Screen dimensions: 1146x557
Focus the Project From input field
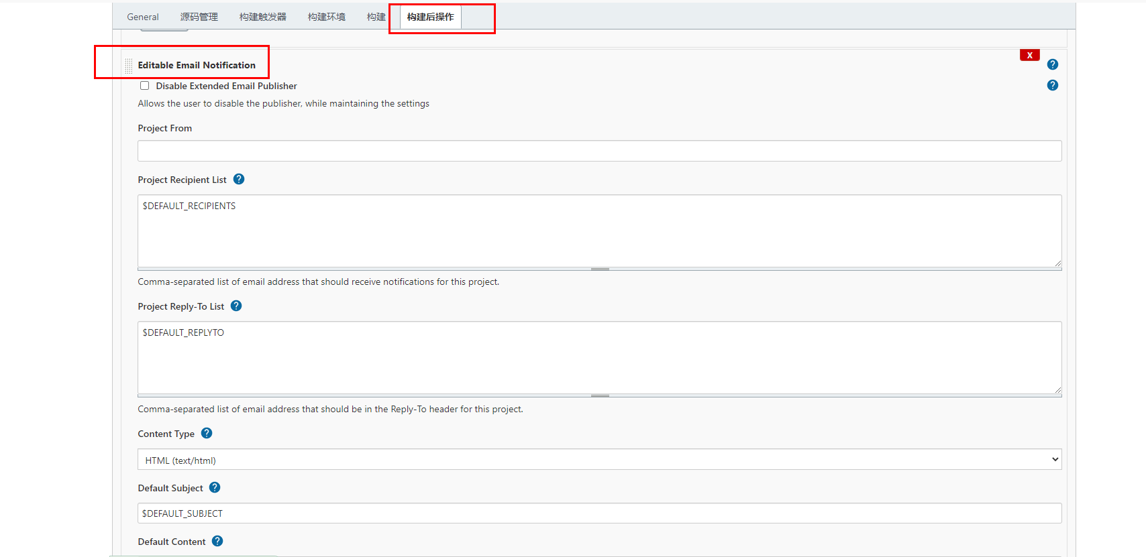[x=600, y=151]
